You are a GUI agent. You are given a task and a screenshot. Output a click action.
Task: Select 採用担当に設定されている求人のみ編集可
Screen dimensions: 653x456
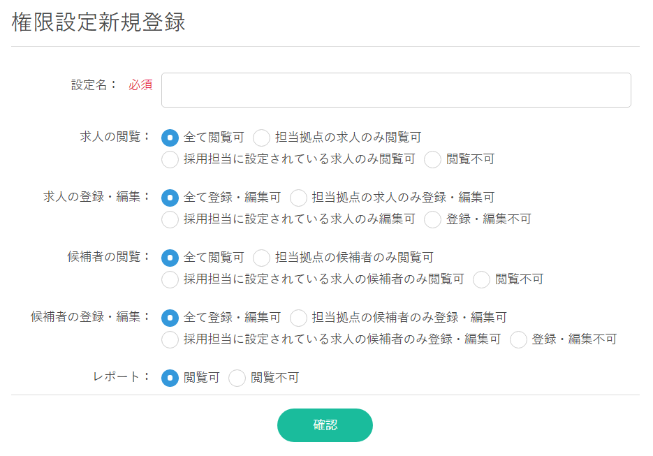170,219
